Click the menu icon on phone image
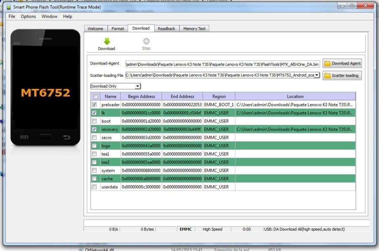This screenshot has width=379, height=251. point(24,137)
